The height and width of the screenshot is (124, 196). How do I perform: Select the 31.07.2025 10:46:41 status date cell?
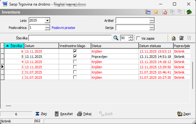coord(156,72)
